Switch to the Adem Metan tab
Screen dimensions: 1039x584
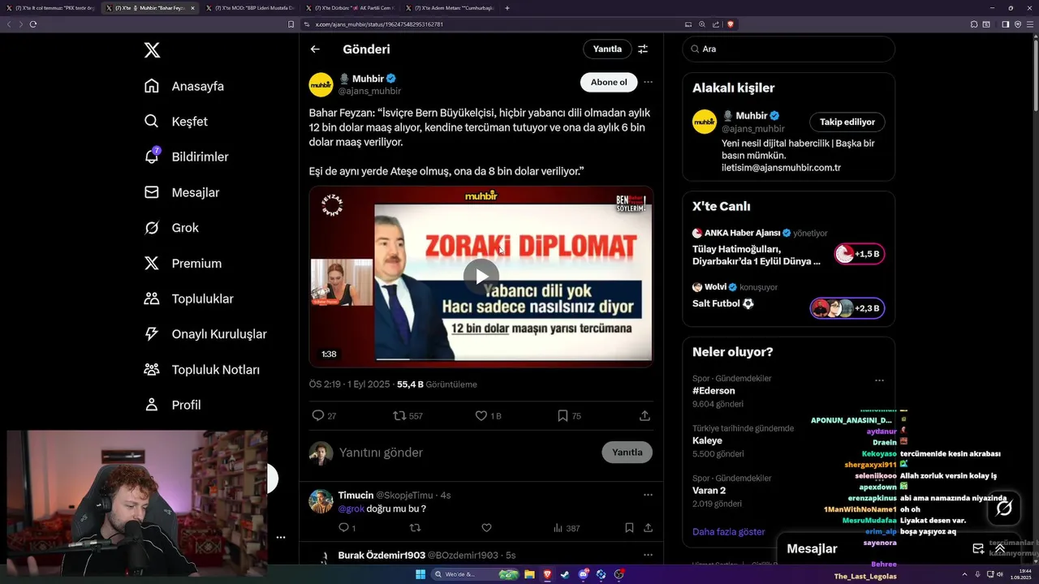(450, 8)
